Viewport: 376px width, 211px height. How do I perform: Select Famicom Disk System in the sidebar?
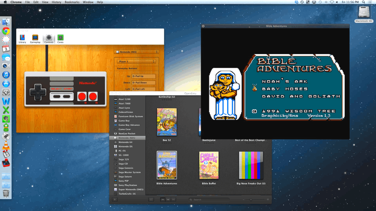[x=127, y=116]
